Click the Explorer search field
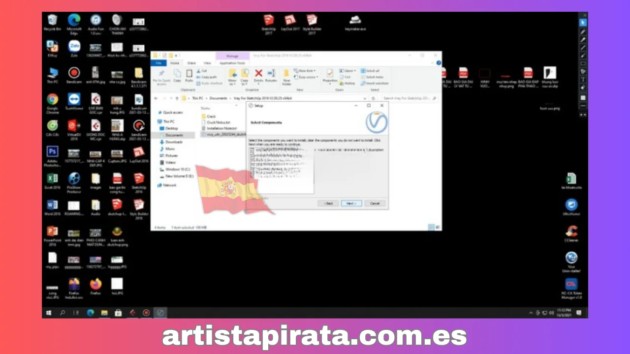This screenshot has height=354, width=630. 410,98
